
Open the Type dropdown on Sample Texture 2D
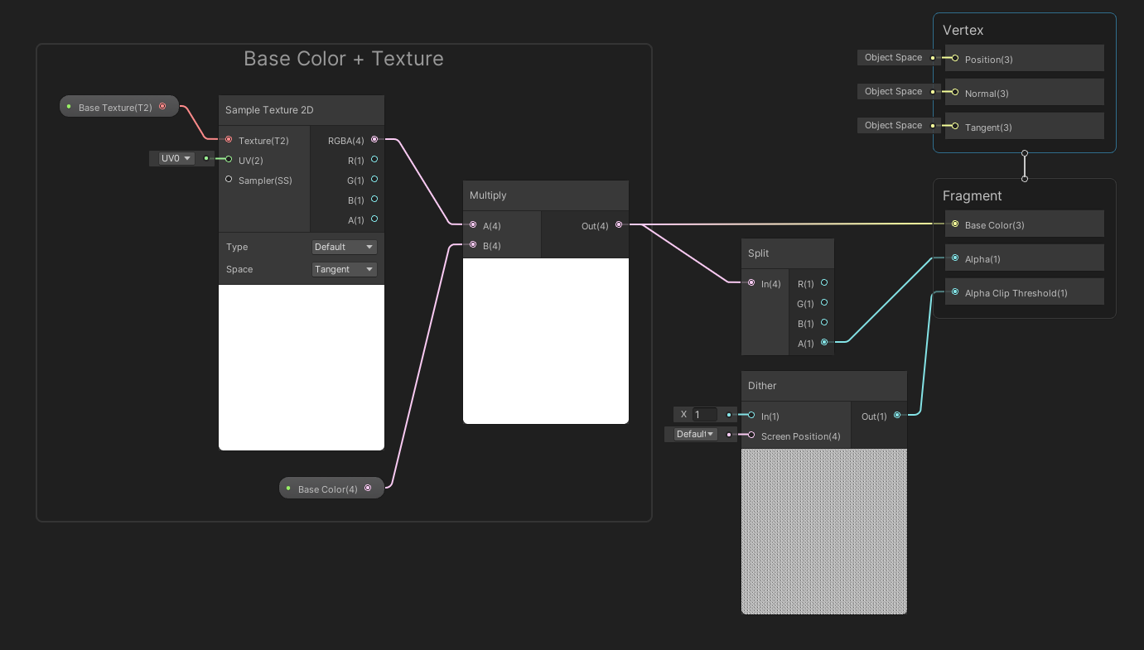pos(344,246)
